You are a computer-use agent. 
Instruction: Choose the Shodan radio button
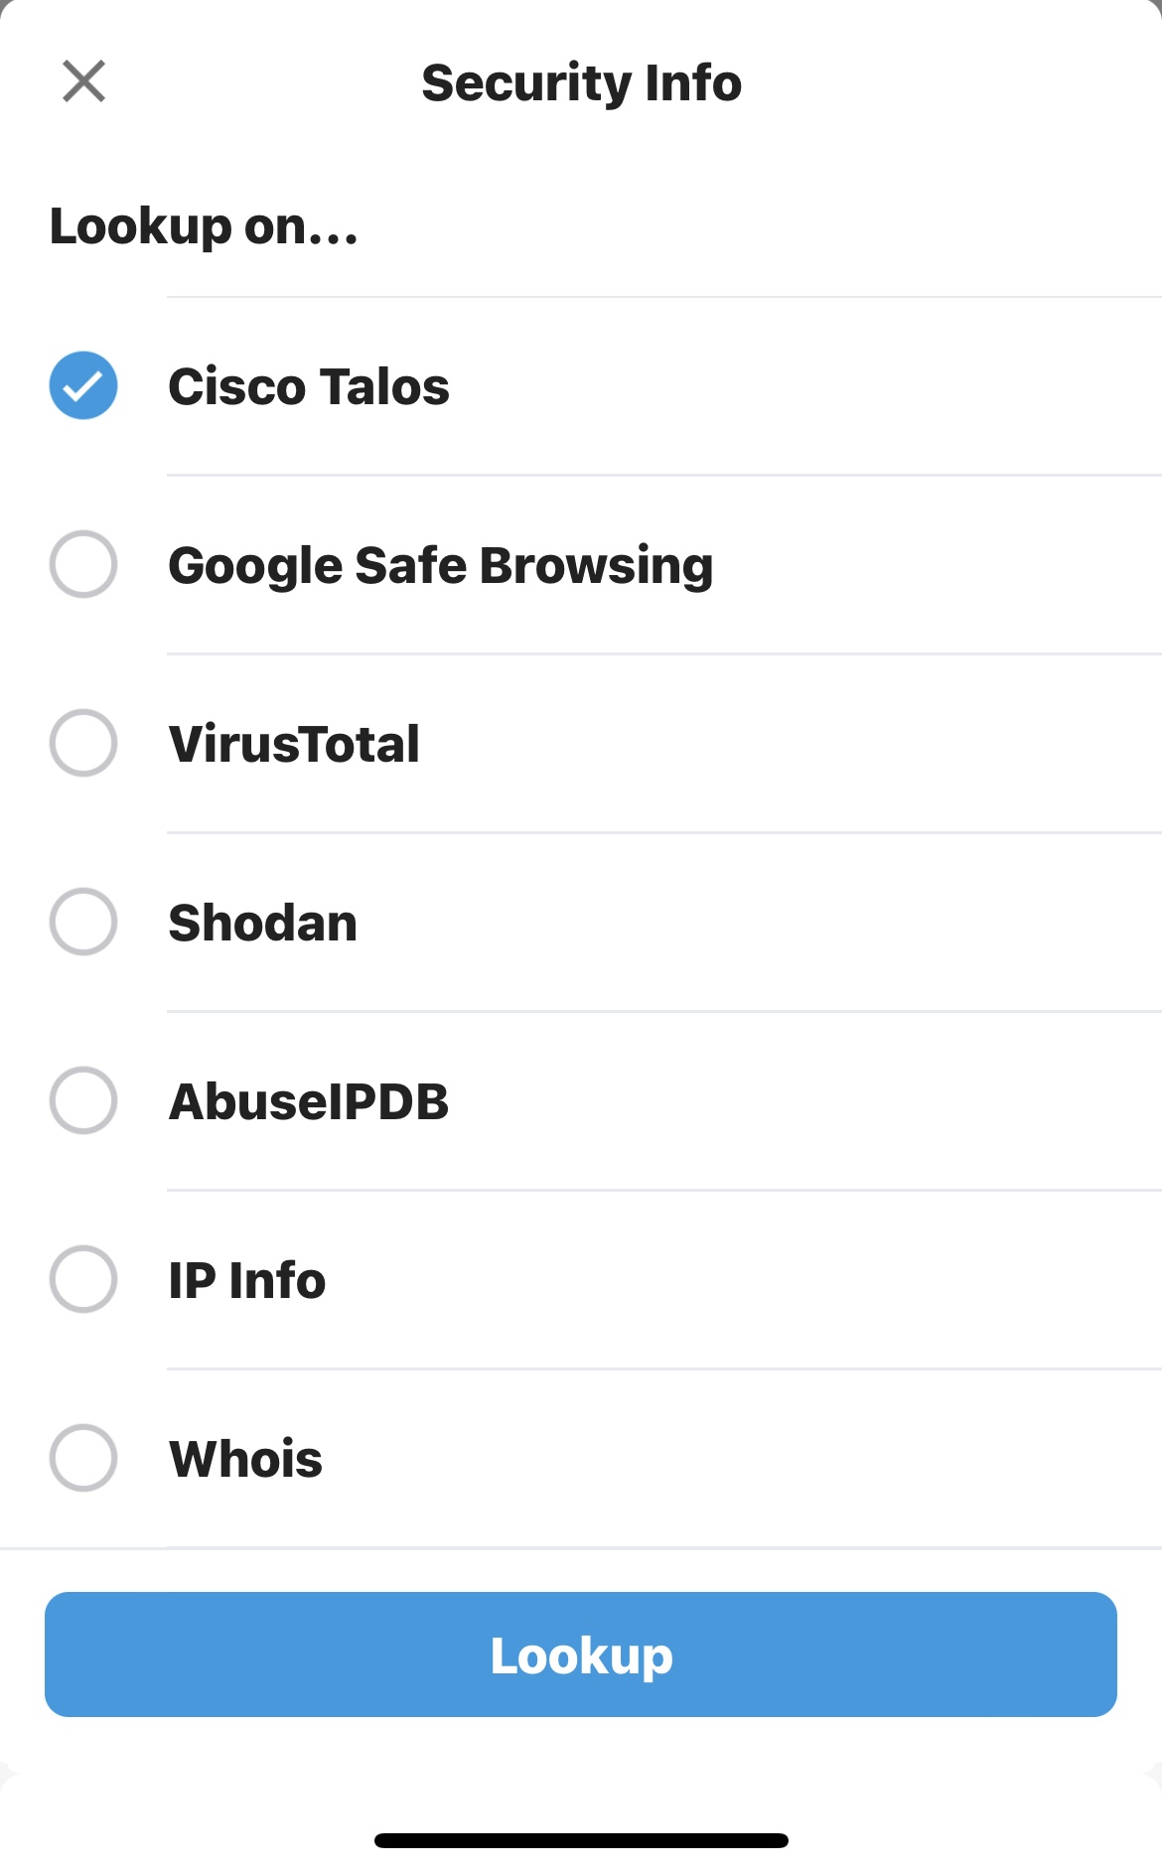(x=83, y=922)
